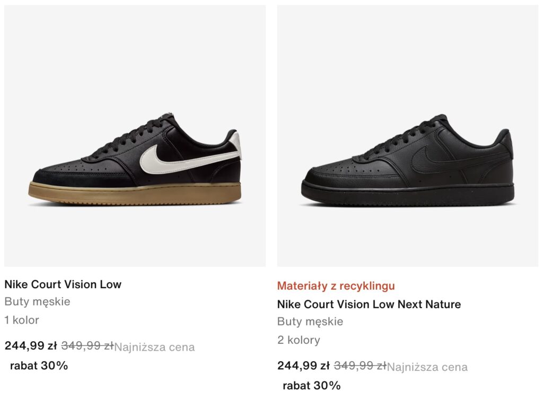The width and height of the screenshot is (543, 399).
Task: Click "rabat 30%" under the left product
Action: coord(39,366)
